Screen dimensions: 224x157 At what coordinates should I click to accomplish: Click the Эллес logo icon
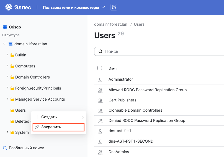[x=9, y=7]
